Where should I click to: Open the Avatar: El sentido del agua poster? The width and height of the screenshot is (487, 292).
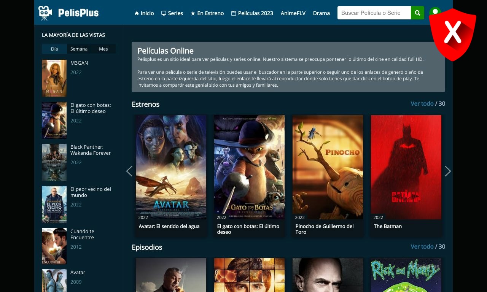(171, 167)
